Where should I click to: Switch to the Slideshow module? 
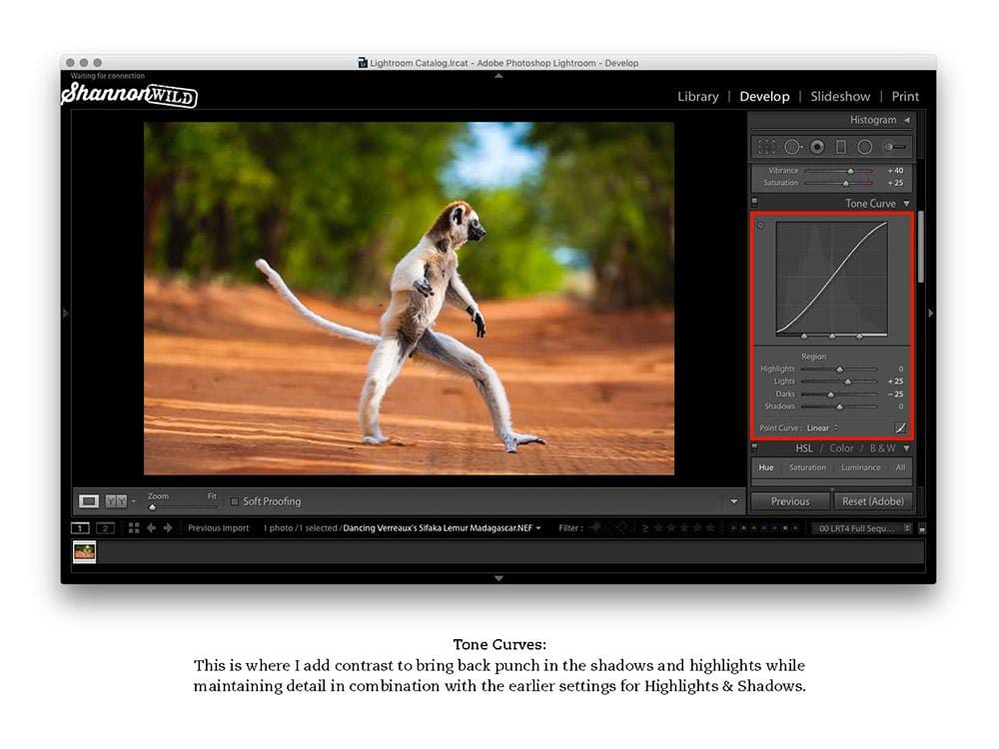tap(840, 96)
